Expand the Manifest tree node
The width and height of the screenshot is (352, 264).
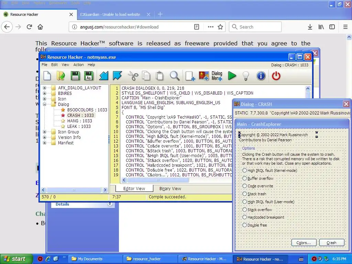44,143
